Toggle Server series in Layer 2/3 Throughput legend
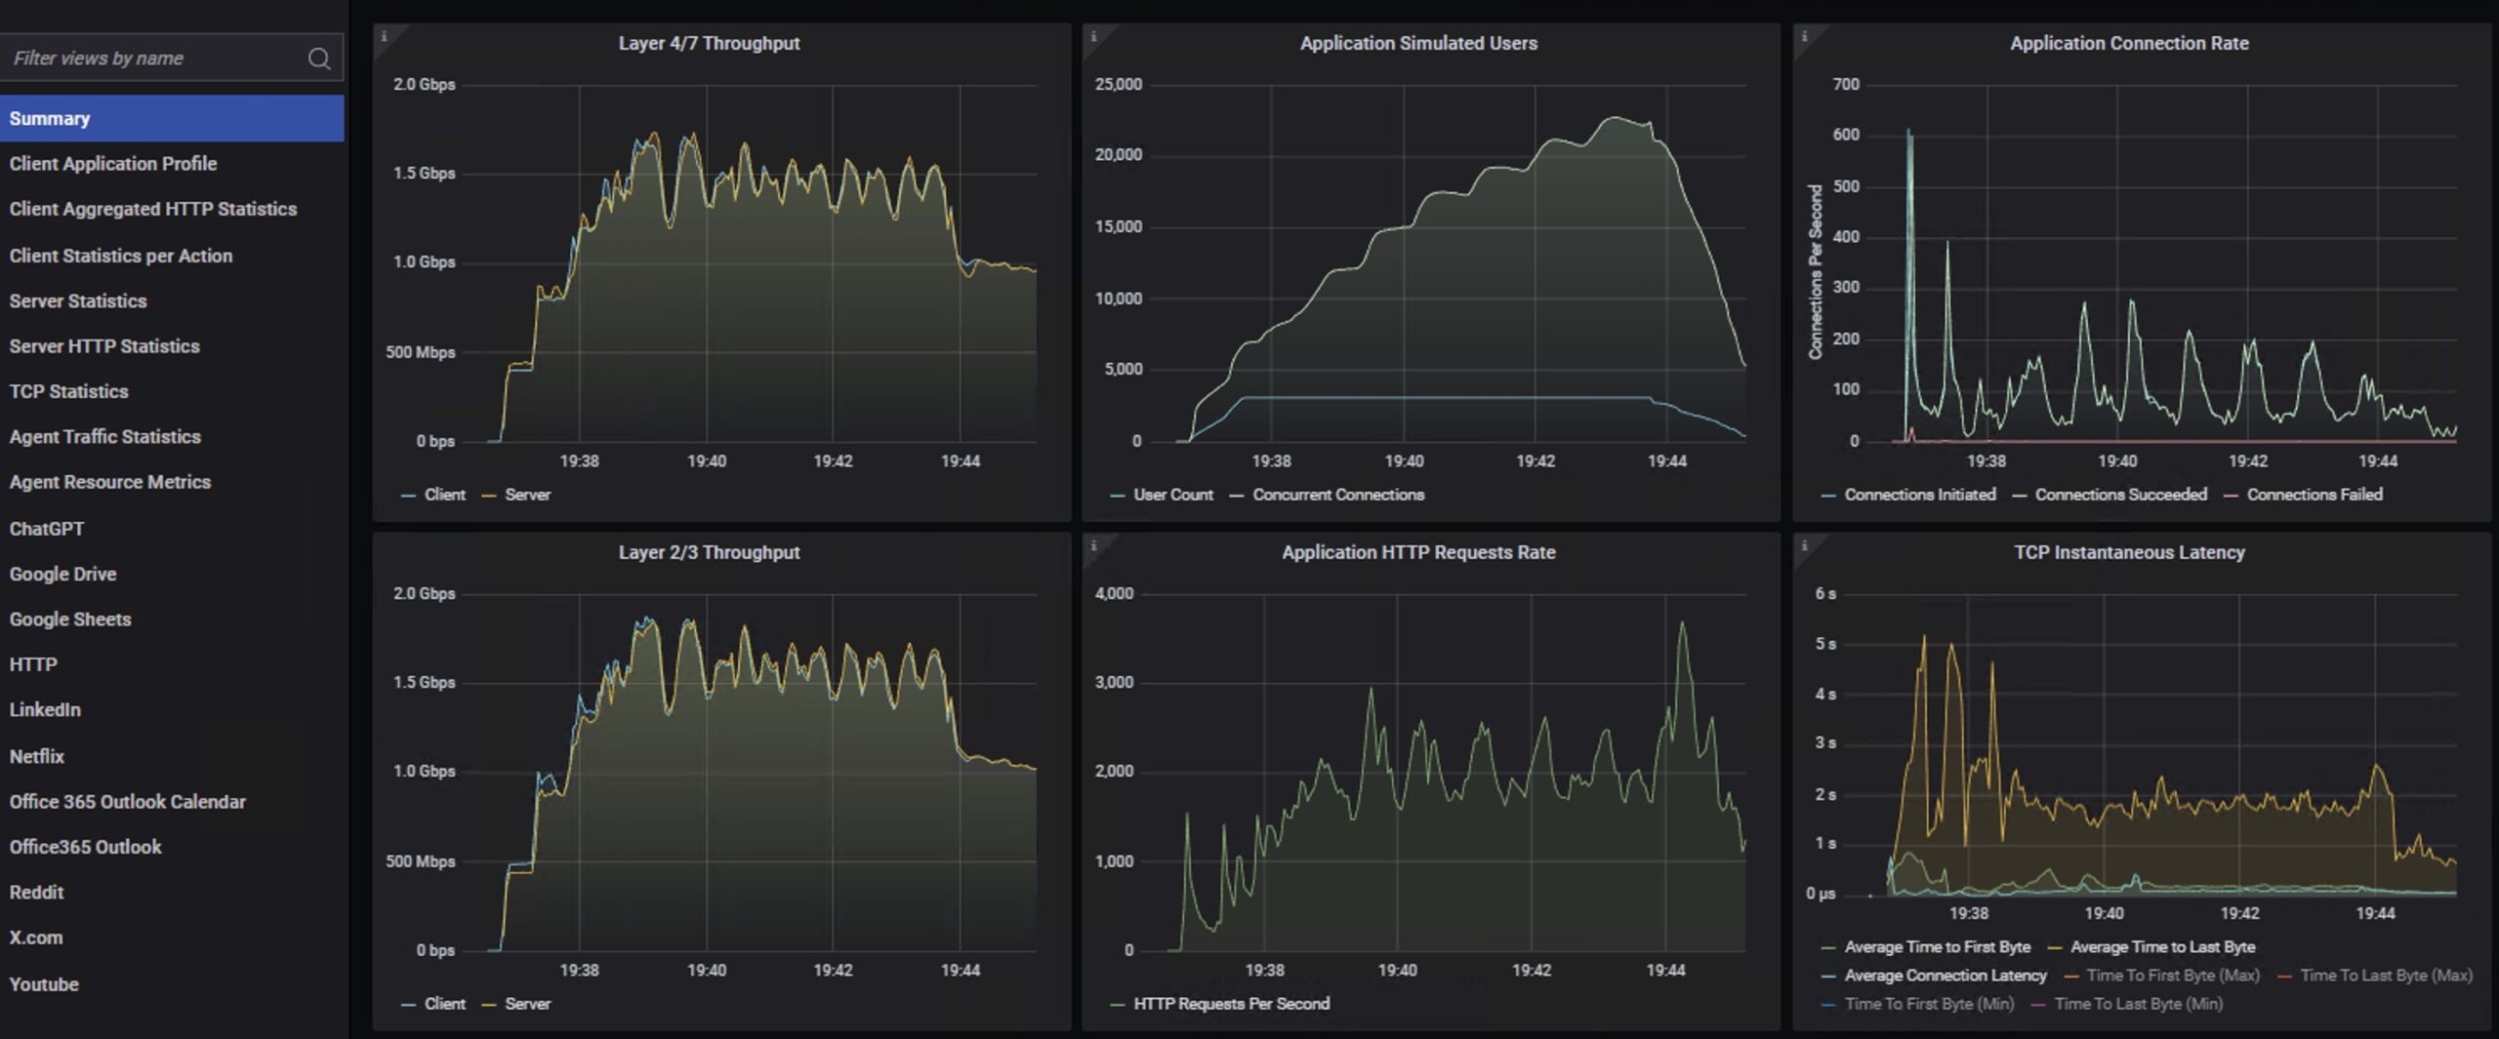The height and width of the screenshot is (1039, 2499). 527,1004
